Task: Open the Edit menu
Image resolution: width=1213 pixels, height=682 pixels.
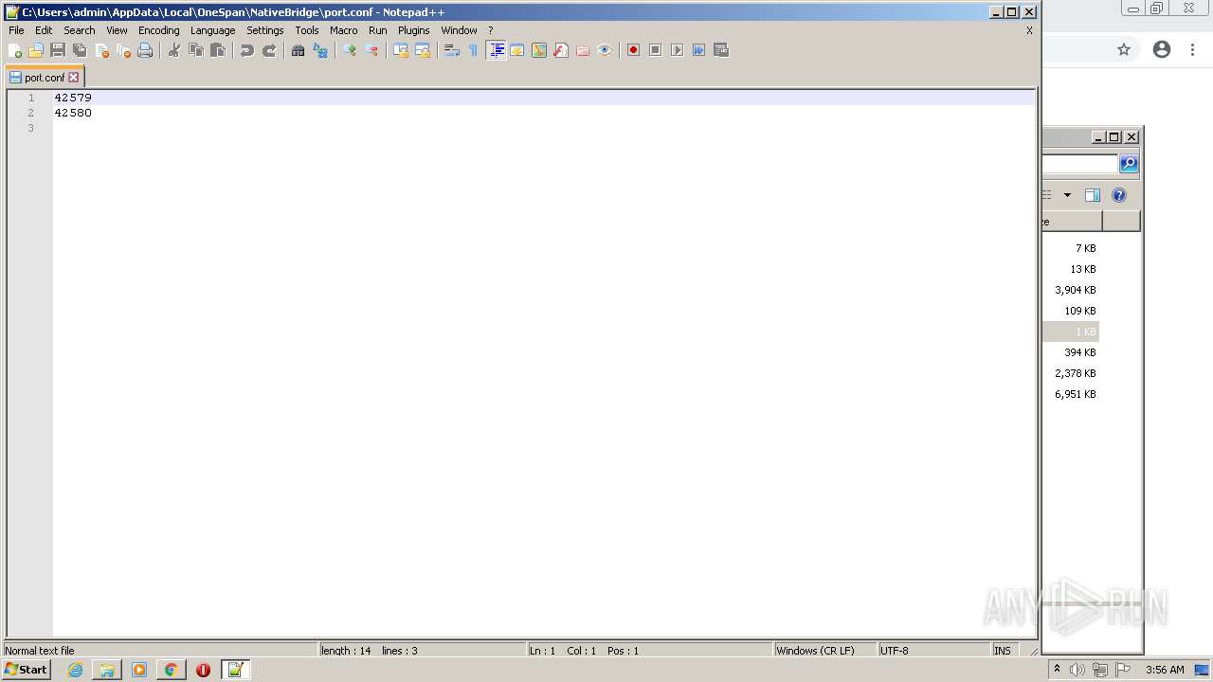Action: (x=44, y=30)
